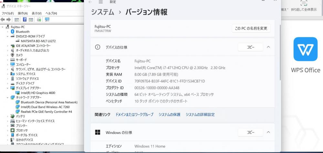Open the ファイル(F) menu
323x153 pixels.
(8, 13)
